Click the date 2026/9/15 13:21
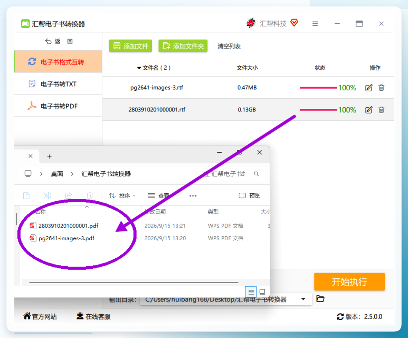This screenshot has height=338, width=408. click(165, 226)
